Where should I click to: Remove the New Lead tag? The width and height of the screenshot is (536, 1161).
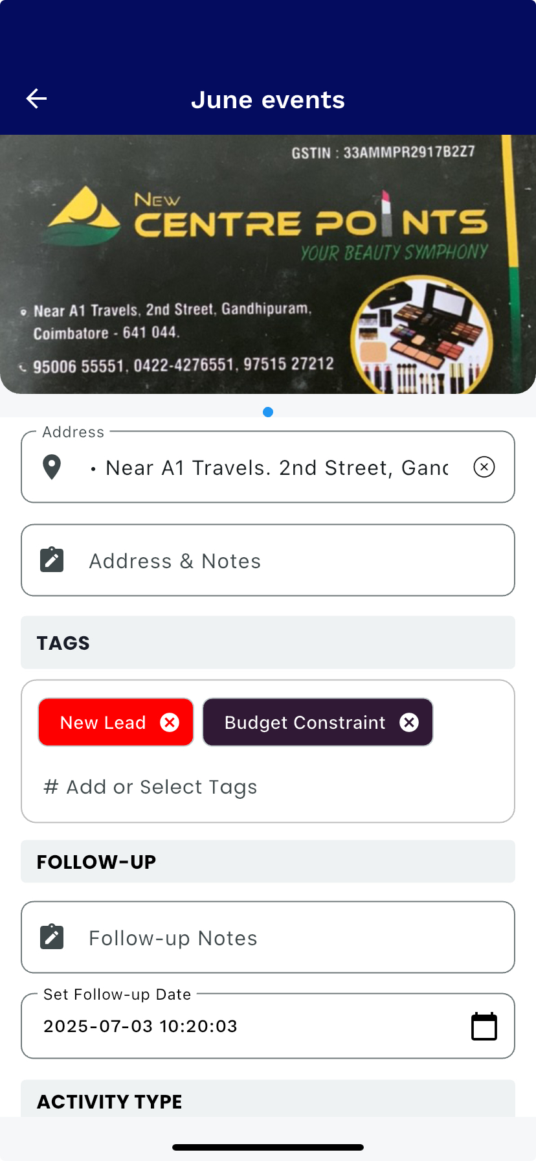pos(170,722)
